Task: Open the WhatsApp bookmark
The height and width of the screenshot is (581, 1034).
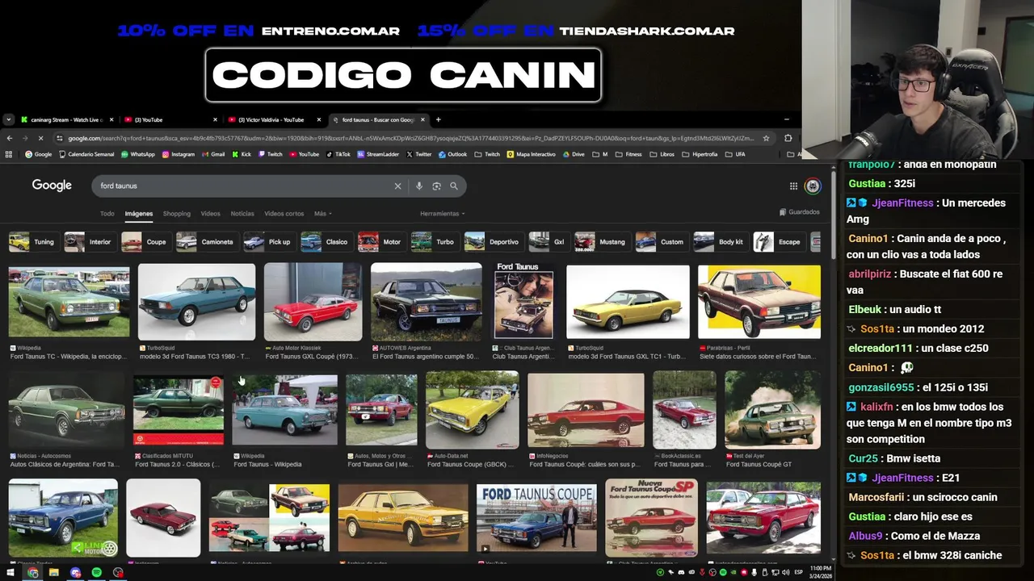Action: coord(137,154)
